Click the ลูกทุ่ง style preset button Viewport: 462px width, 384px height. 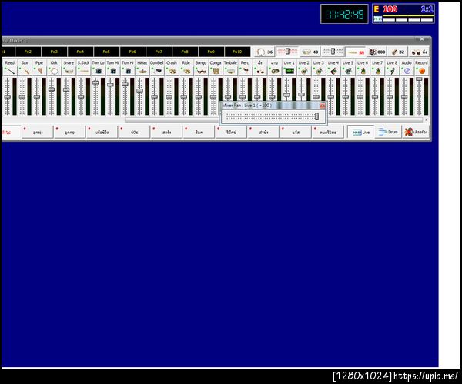tap(38, 132)
